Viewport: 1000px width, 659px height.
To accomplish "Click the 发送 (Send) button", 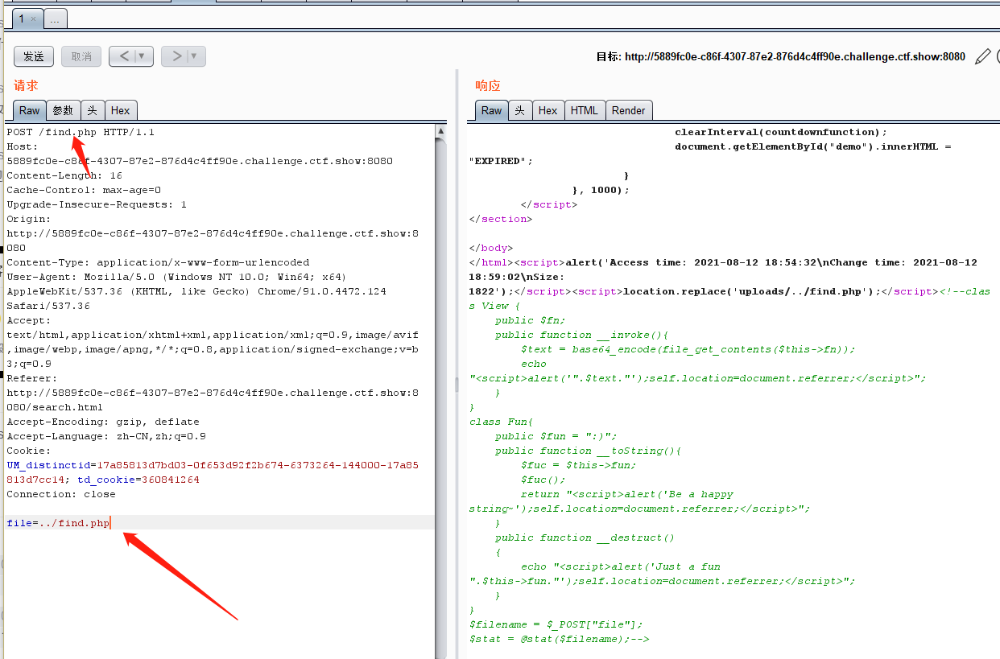I will click(x=34, y=56).
